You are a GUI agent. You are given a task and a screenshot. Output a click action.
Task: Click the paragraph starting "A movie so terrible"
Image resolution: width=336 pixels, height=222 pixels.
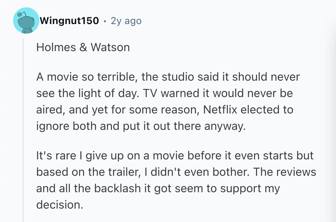tap(168, 102)
